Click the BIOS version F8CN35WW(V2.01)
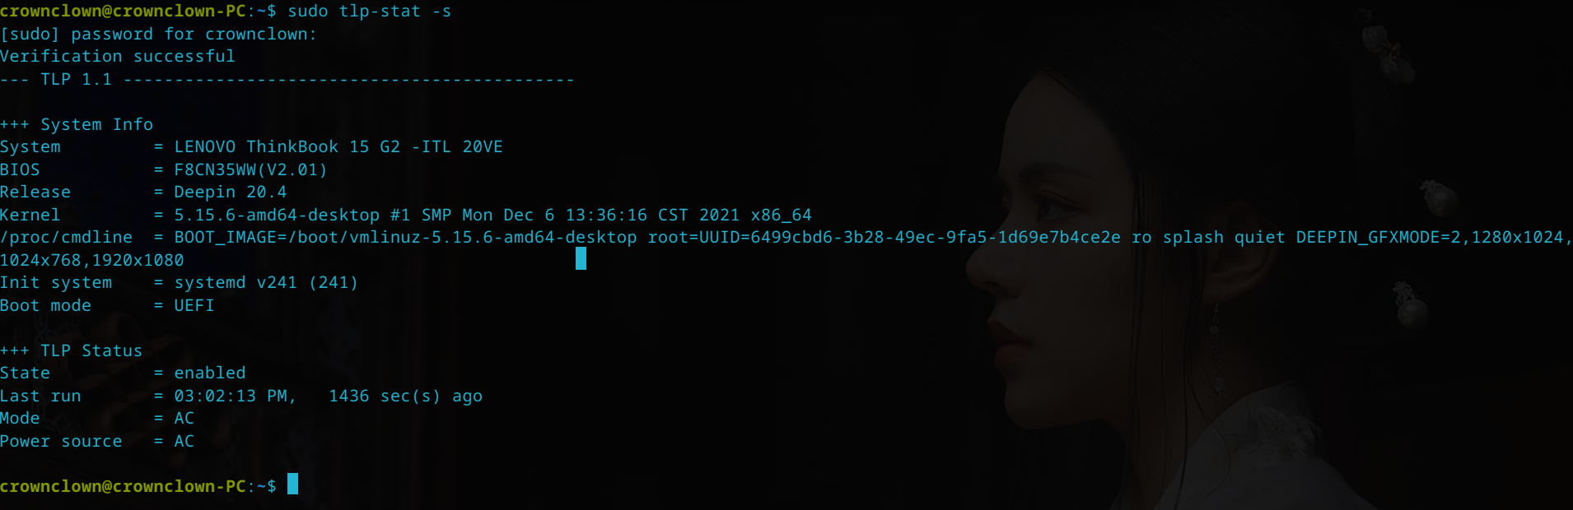This screenshot has height=510, width=1573. pos(251,170)
